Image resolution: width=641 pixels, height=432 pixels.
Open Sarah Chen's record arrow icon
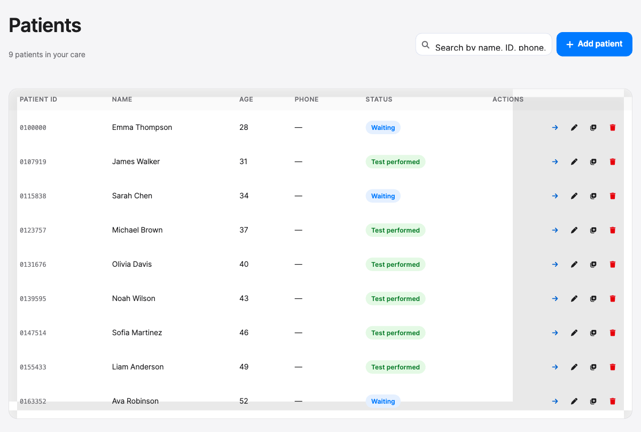pyautogui.click(x=555, y=196)
